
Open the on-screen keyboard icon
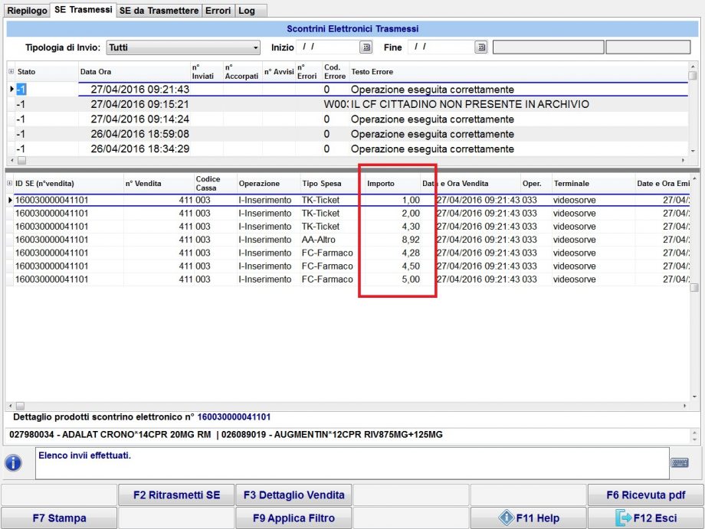[679, 462]
